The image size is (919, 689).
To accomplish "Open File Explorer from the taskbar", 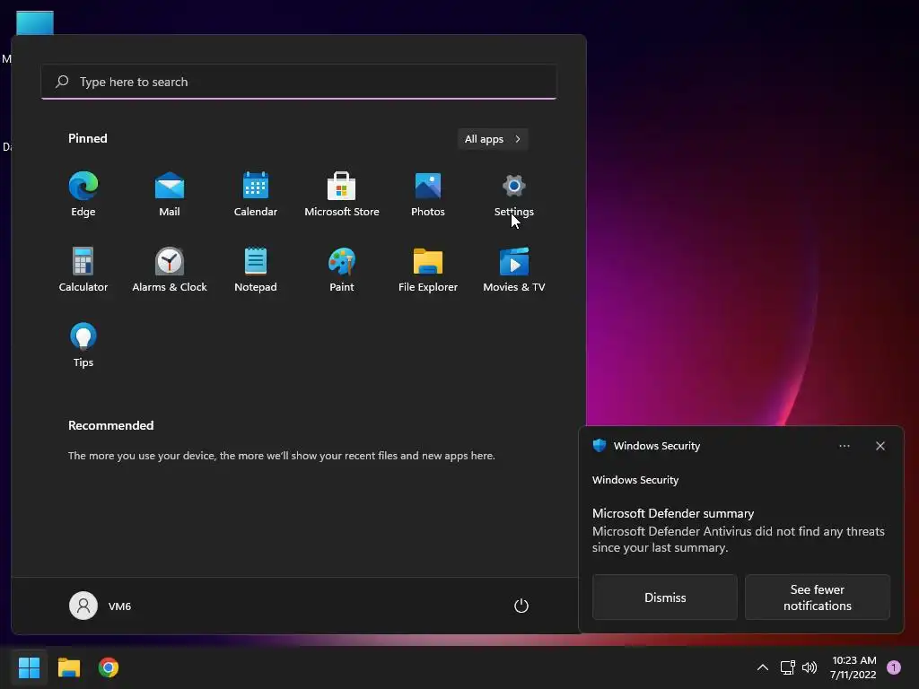I will [68, 667].
